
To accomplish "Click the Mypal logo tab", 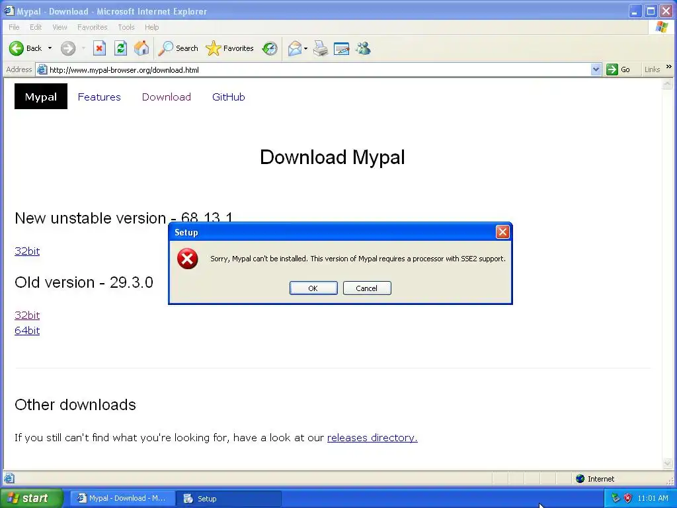I will [41, 97].
